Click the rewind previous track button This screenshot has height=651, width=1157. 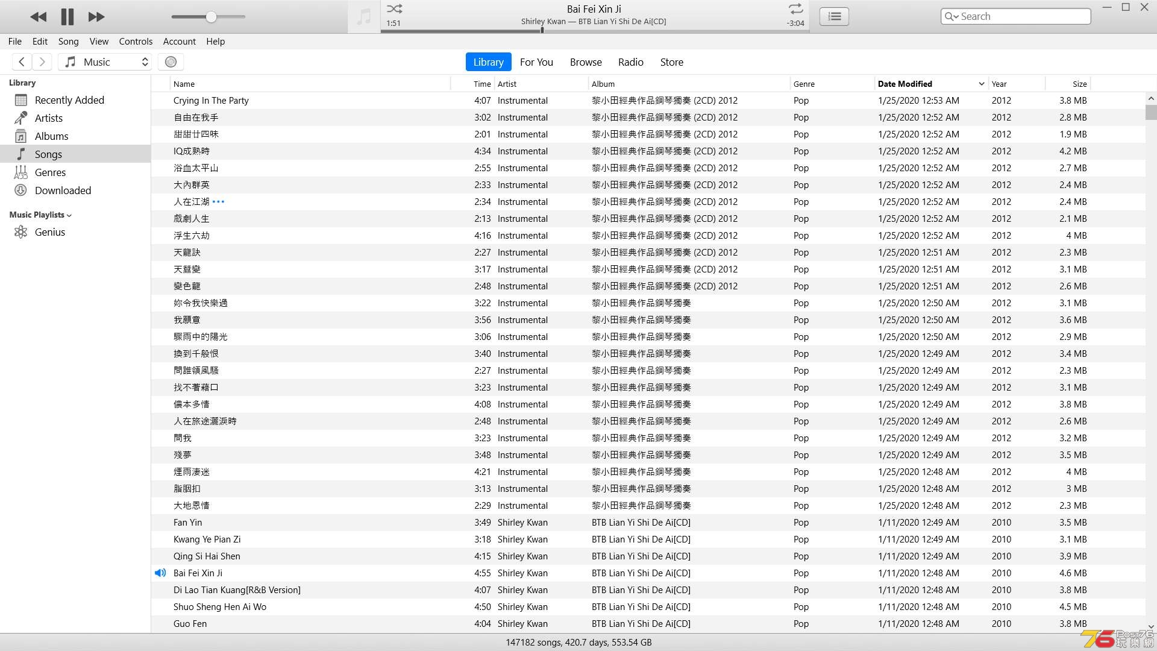[39, 17]
